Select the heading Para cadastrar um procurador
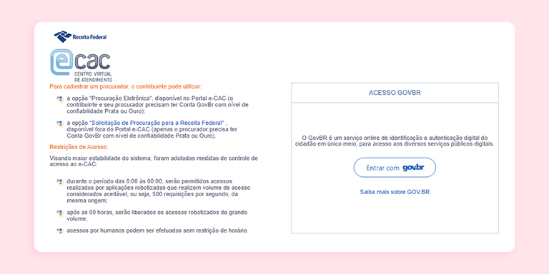Screen dimensions: 549x274 tap(126, 86)
